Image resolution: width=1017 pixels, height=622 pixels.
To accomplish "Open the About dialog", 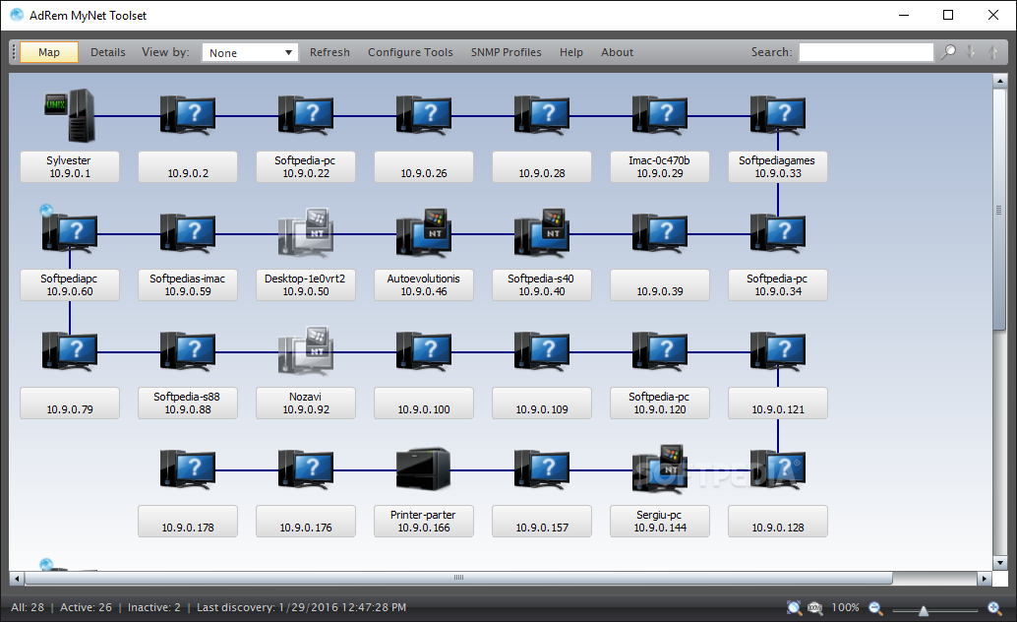I will pos(617,52).
